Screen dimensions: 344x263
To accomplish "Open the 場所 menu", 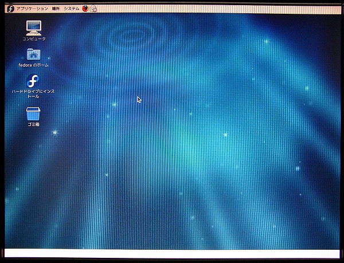I will click(56, 9).
